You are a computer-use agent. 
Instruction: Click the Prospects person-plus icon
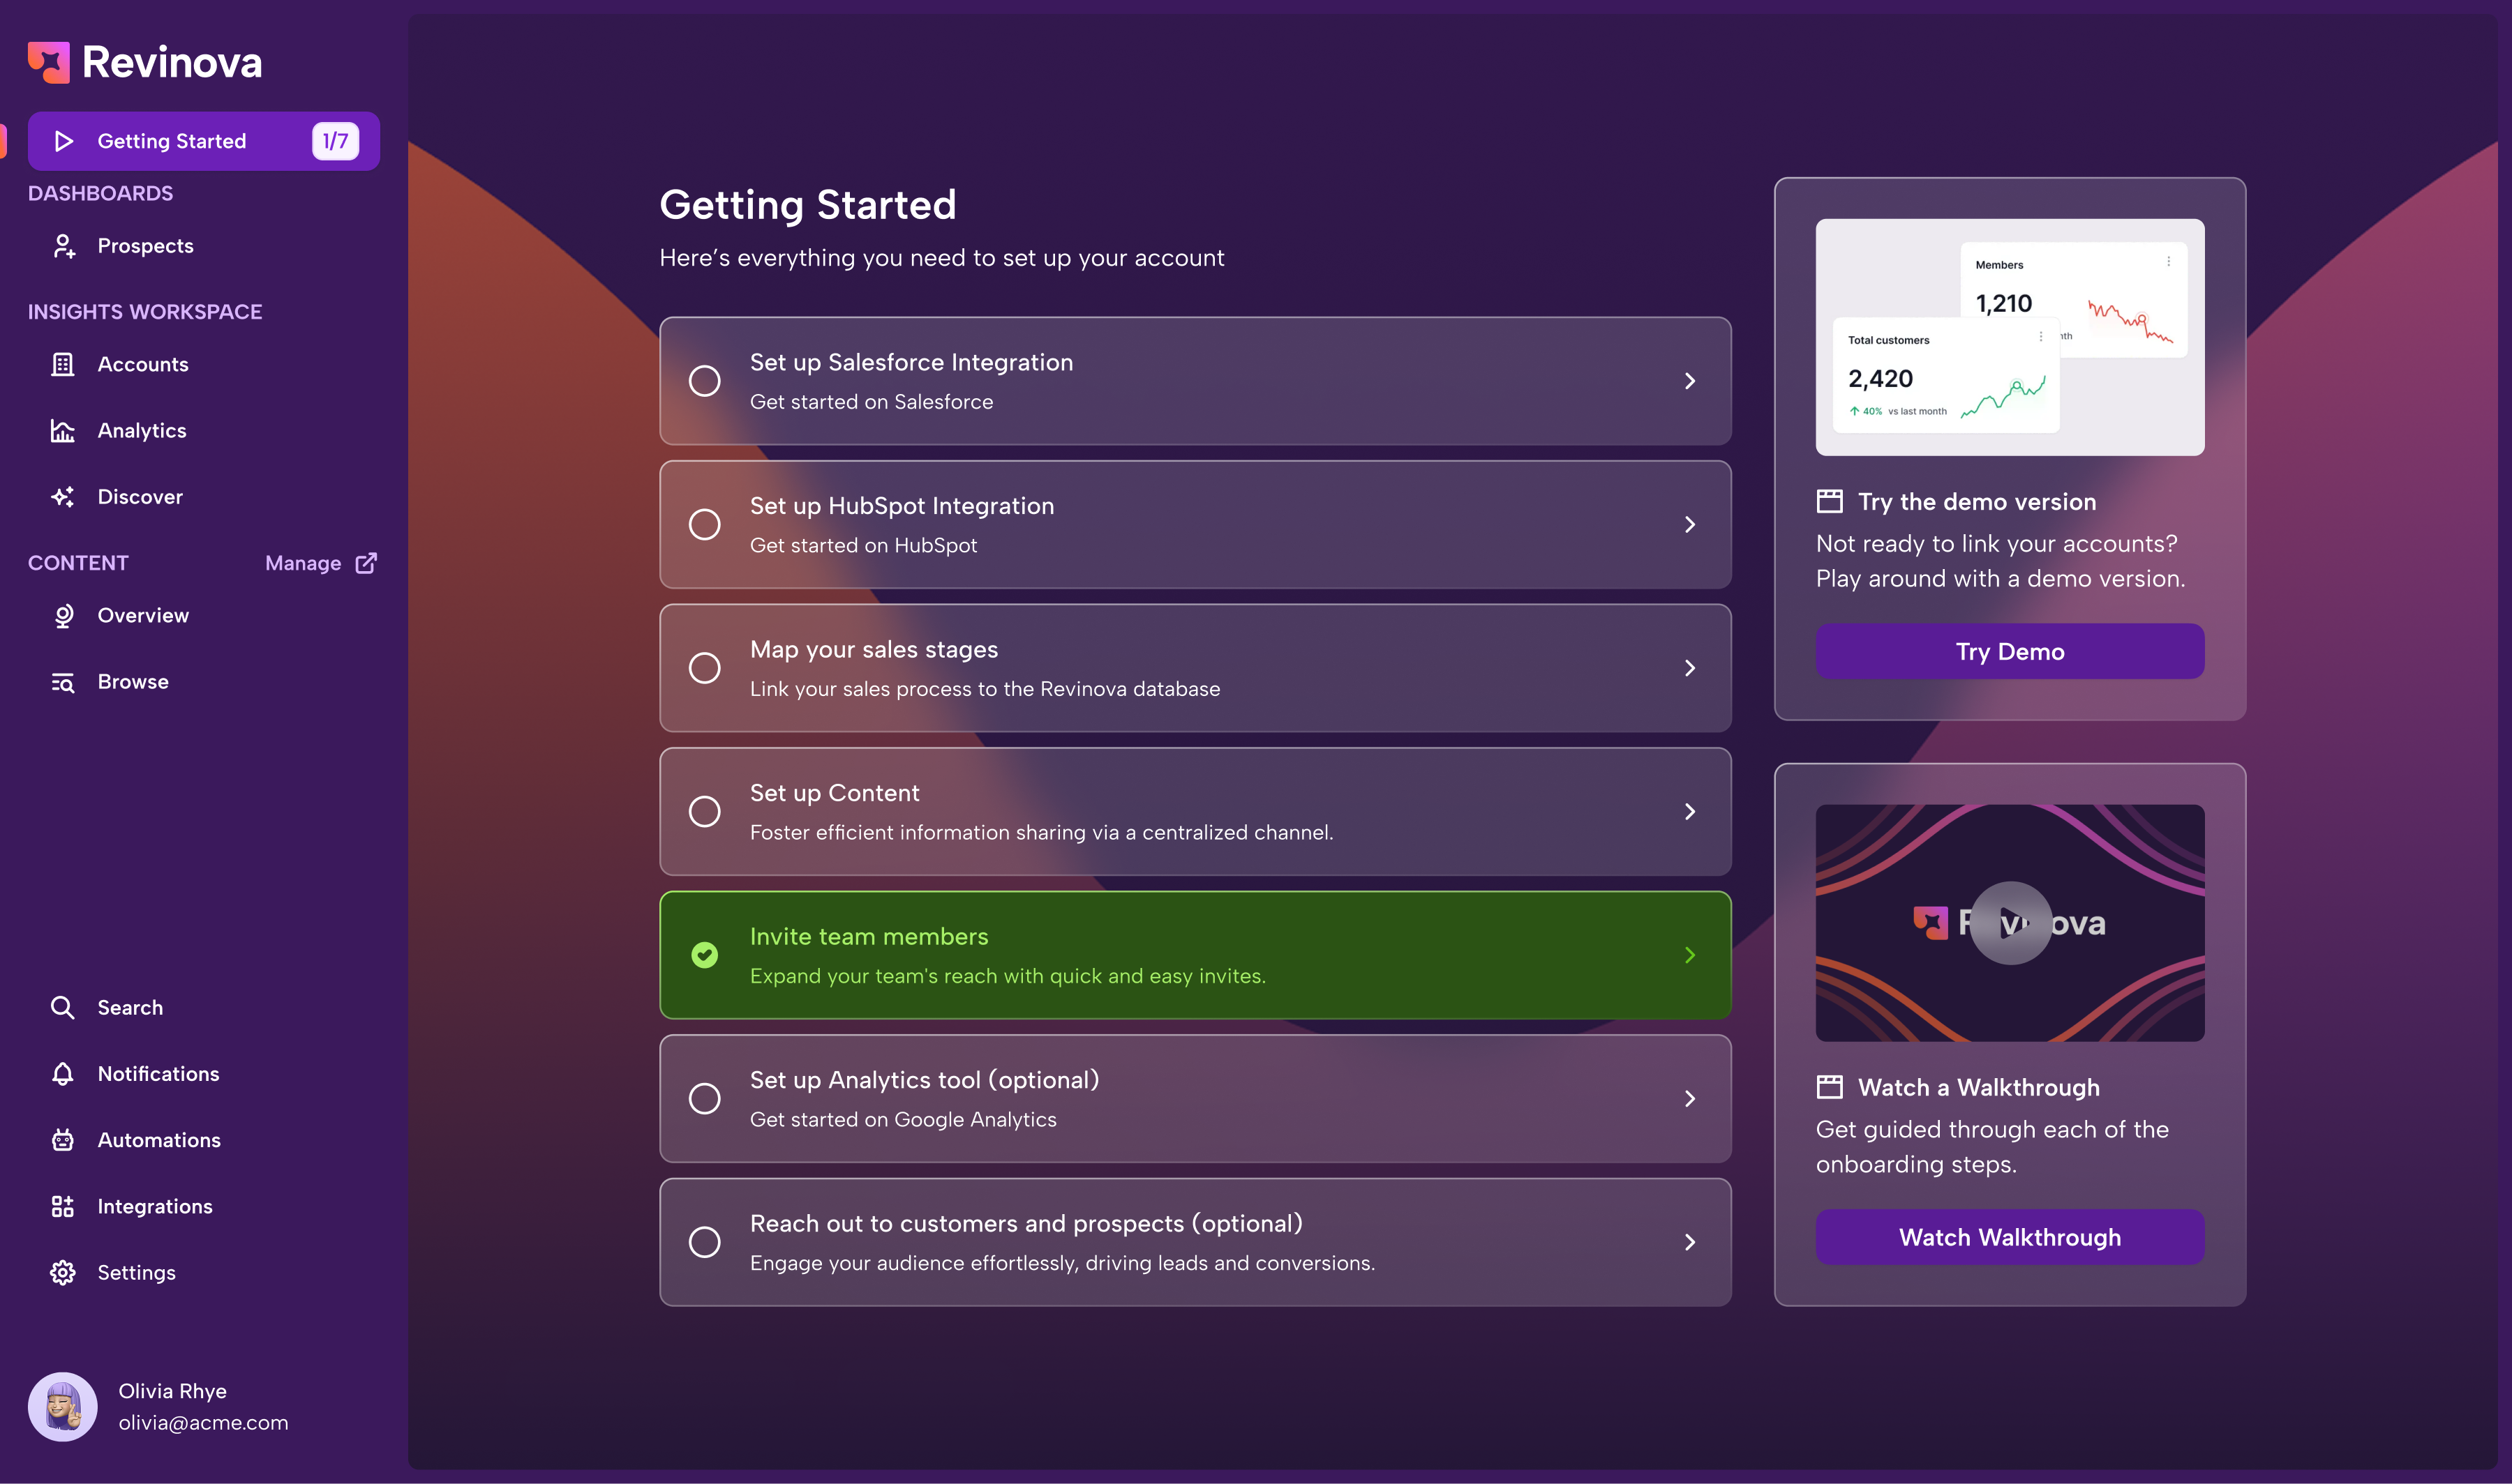tap(63, 246)
